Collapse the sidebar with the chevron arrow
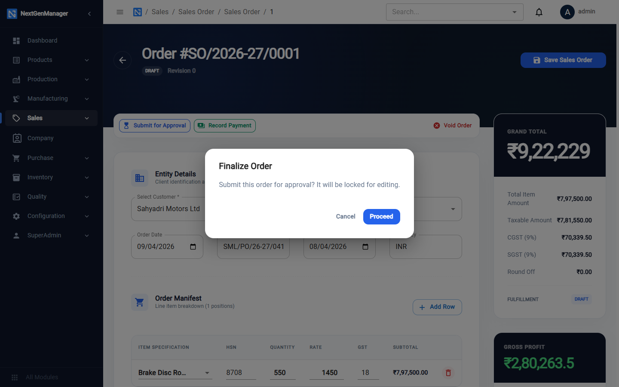Image resolution: width=619 pixels, height=387 pixels. [x=89, y=14]
